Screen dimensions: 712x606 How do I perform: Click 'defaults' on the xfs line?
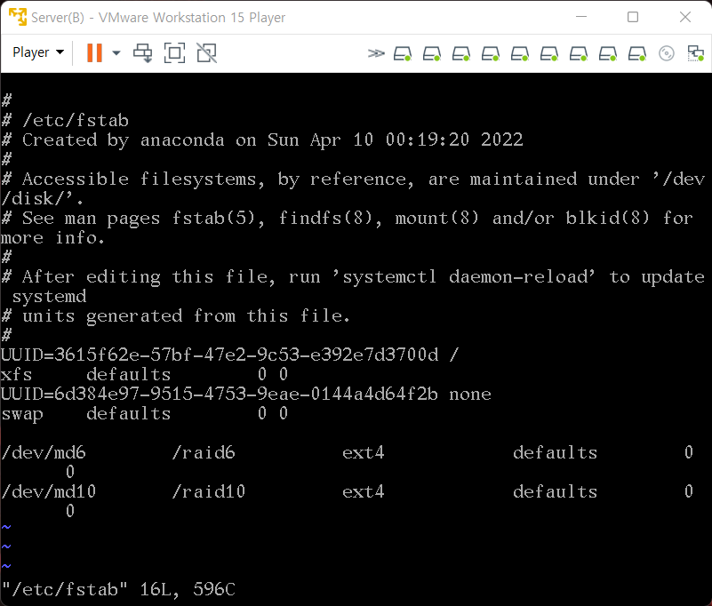click(129, 374)
